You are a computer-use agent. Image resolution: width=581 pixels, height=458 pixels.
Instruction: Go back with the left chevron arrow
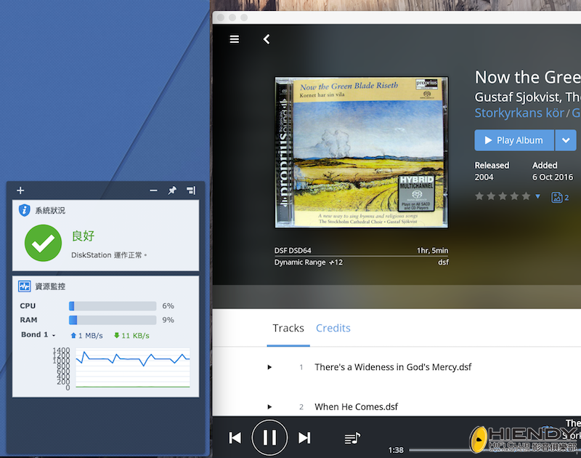(267, 39)
